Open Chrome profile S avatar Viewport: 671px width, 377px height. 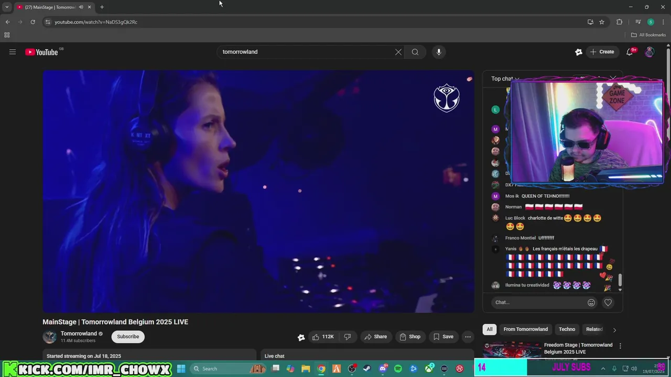tap(651, 22)
